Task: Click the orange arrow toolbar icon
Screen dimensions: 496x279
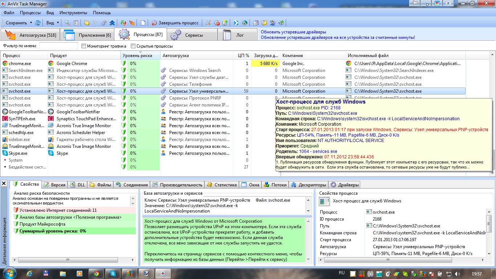Action: [x=132, y=23]
